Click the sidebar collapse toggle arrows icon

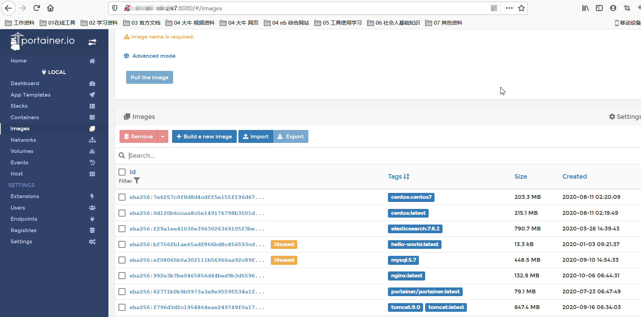pyautogui.click(x=92, y=42)
